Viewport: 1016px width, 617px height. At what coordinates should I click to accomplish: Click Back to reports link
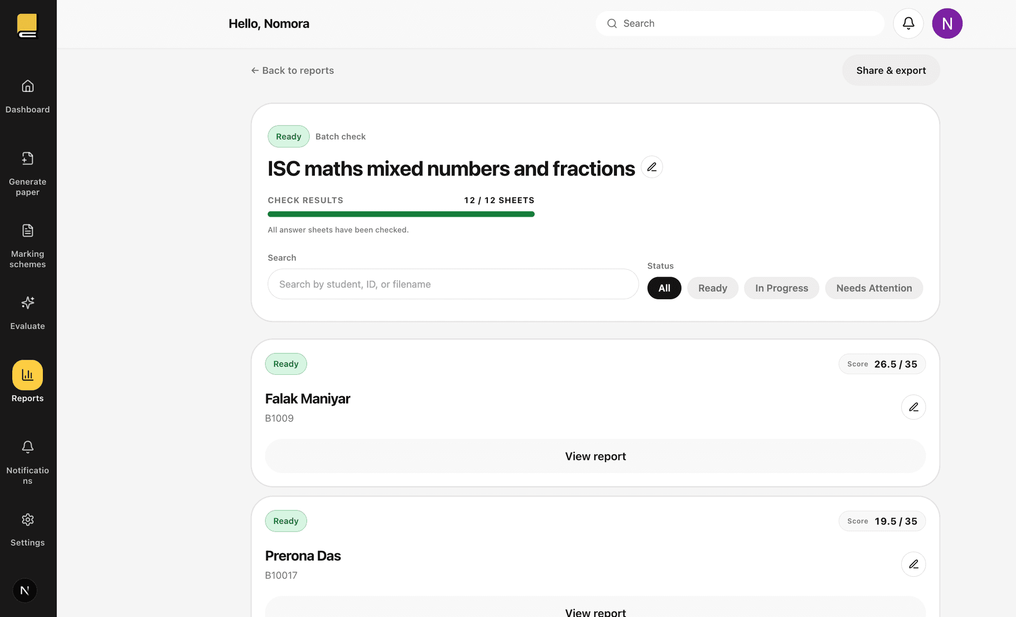coord(293,70)
